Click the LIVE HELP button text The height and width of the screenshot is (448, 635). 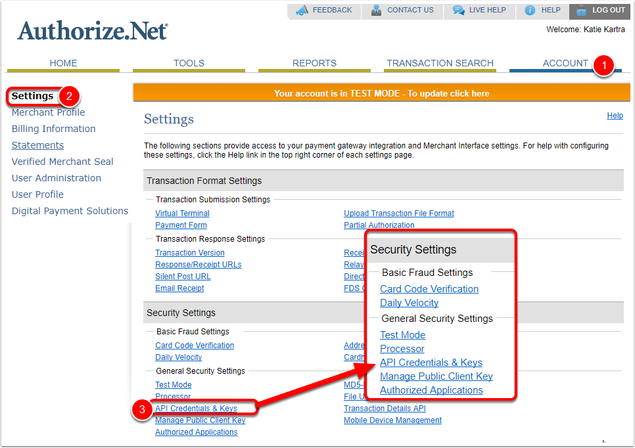(488, 10)
